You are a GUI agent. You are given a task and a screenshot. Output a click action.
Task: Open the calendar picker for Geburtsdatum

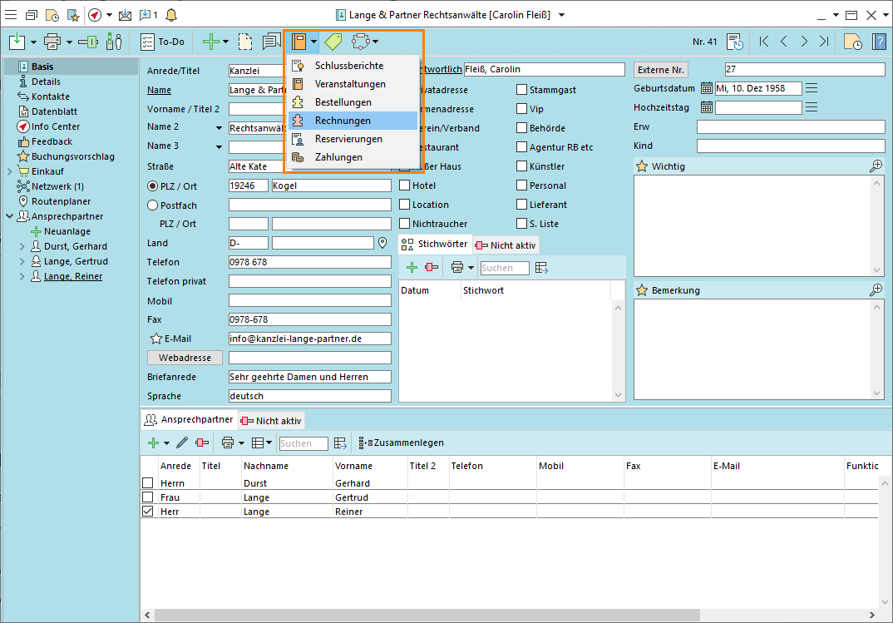(707, 88)
